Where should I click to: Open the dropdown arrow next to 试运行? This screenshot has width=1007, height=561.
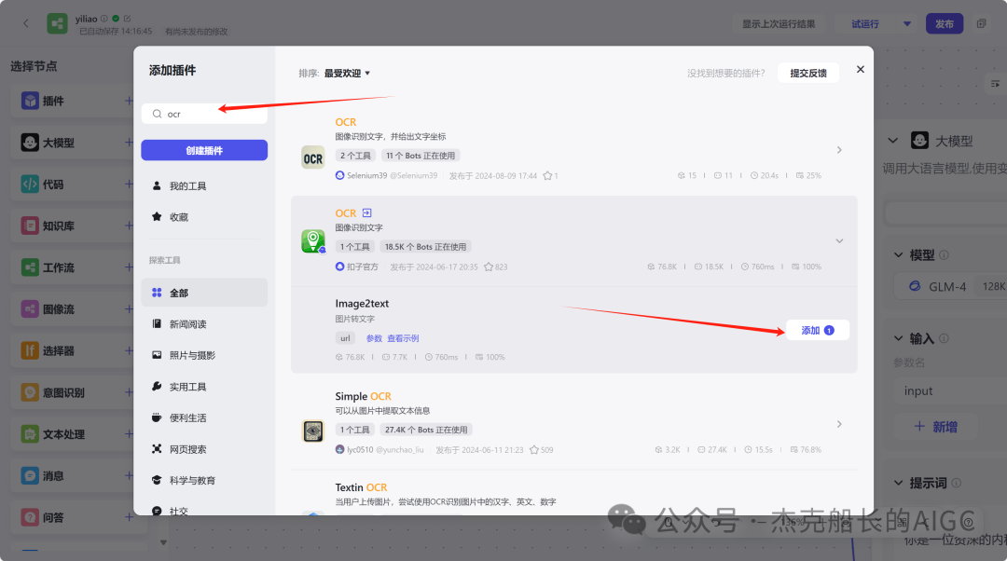[907, 23]
